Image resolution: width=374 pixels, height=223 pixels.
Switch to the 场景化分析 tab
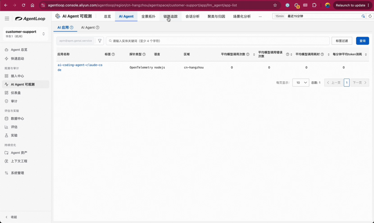click(242, 17)
